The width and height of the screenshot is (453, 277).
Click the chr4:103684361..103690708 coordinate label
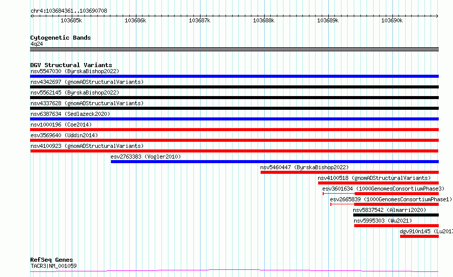[69, 11]
